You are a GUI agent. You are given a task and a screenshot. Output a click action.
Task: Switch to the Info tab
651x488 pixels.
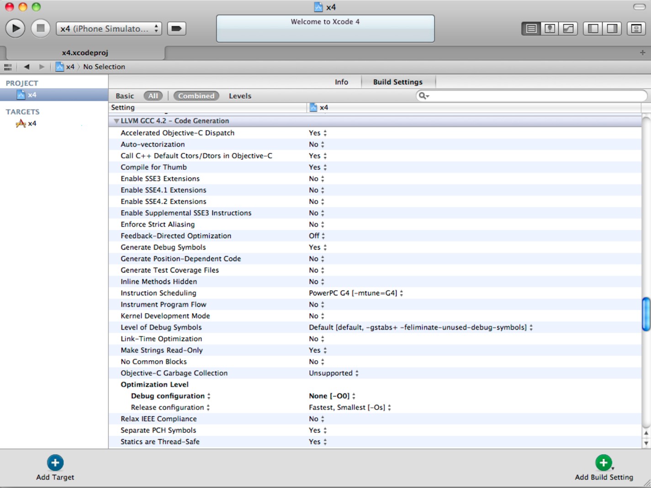click(x=341, y=82)
